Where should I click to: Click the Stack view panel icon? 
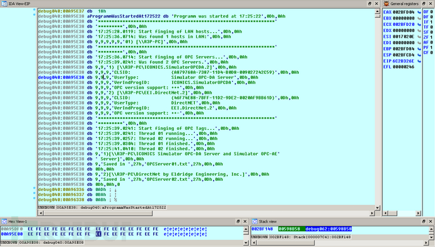255,222
